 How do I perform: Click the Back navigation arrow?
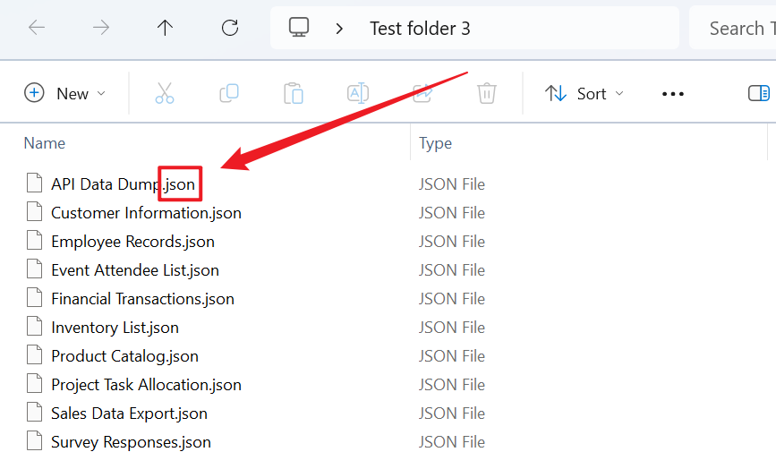[x=37, y=28]
